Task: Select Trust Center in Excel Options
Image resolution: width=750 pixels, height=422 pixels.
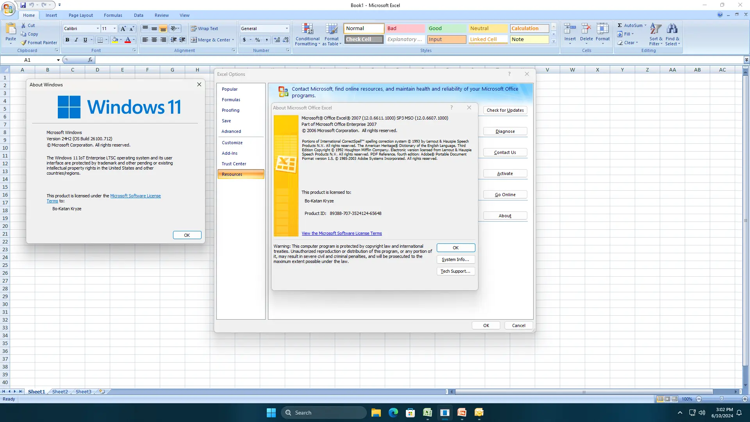Action: 241,164
